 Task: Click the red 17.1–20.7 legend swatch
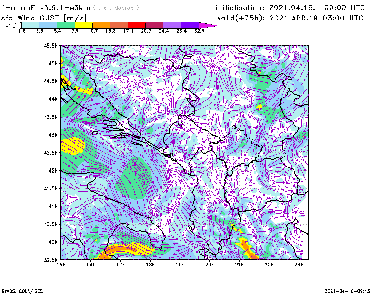[x=137, y=25]
